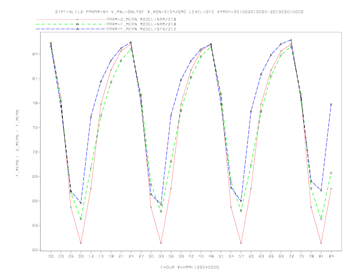Image resolution: width=361 pixels, height=279 pixels.
Task: Click x-axis forecast hour label 84
Action: coord(331,256)
